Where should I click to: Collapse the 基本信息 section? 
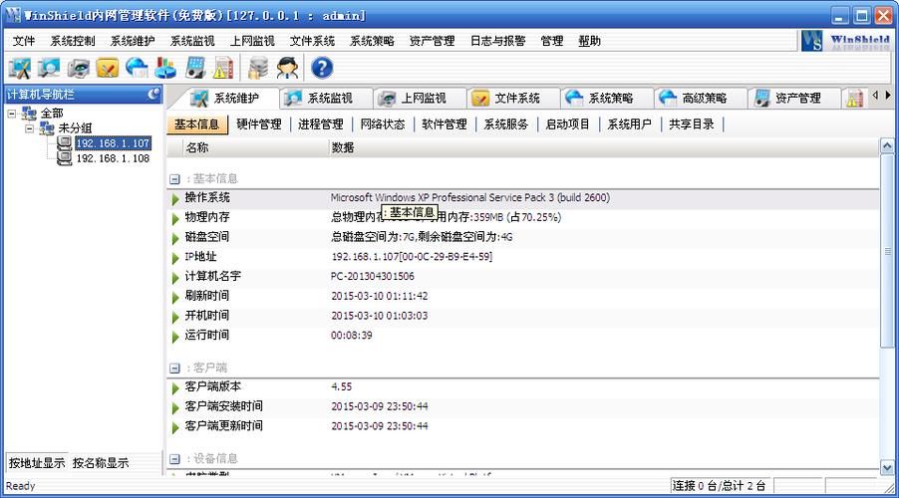[174, 179]
